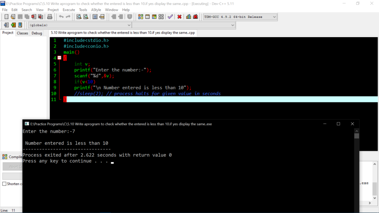Switch to the Classes tab

(x=23, y=33)
